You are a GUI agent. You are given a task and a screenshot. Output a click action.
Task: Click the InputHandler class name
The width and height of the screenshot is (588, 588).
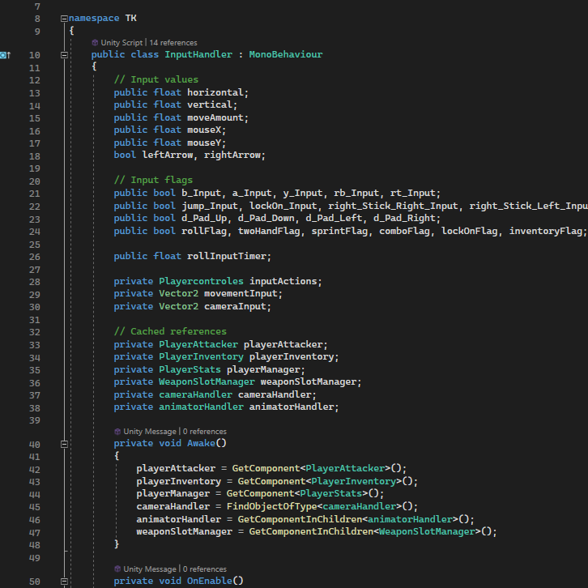(198, 54)
